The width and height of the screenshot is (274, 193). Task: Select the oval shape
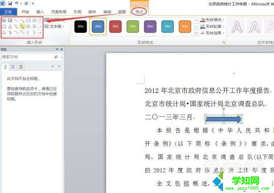(x=35, y=21)
